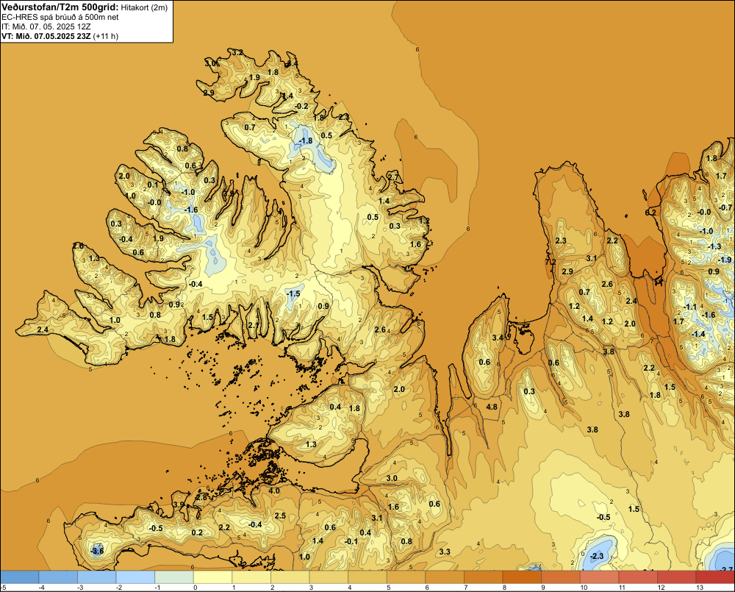Click the '4.8' temperature value on the map
The height and width of the screenshot is (592, 735).
pos(492,407)
